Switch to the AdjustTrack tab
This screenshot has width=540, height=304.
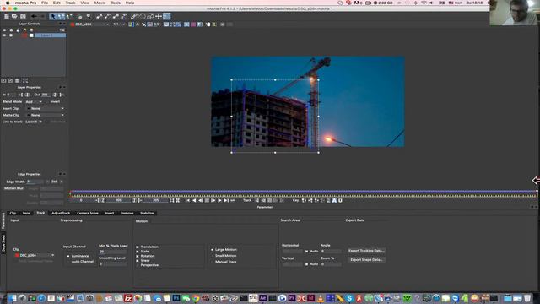tap(61, 213)
